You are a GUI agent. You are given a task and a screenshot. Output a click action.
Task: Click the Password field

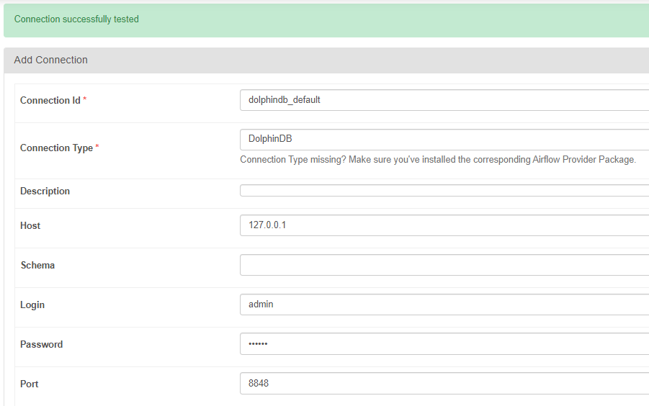444,344
